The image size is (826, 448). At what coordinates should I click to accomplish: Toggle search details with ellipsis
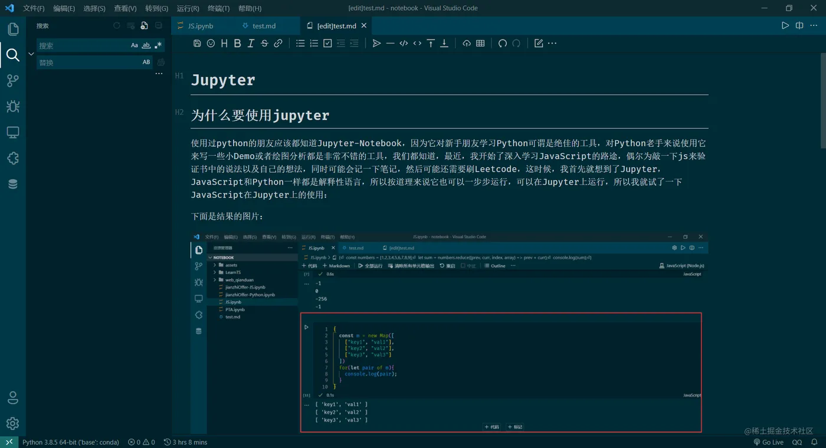point(159,74)
